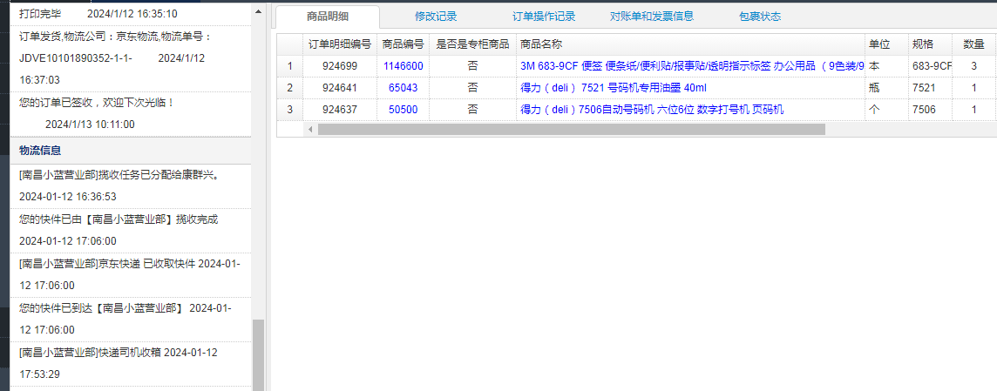Switch to the 商品明细 tab
This screenshot has height=391, width=997.
[x=327, y=17]
